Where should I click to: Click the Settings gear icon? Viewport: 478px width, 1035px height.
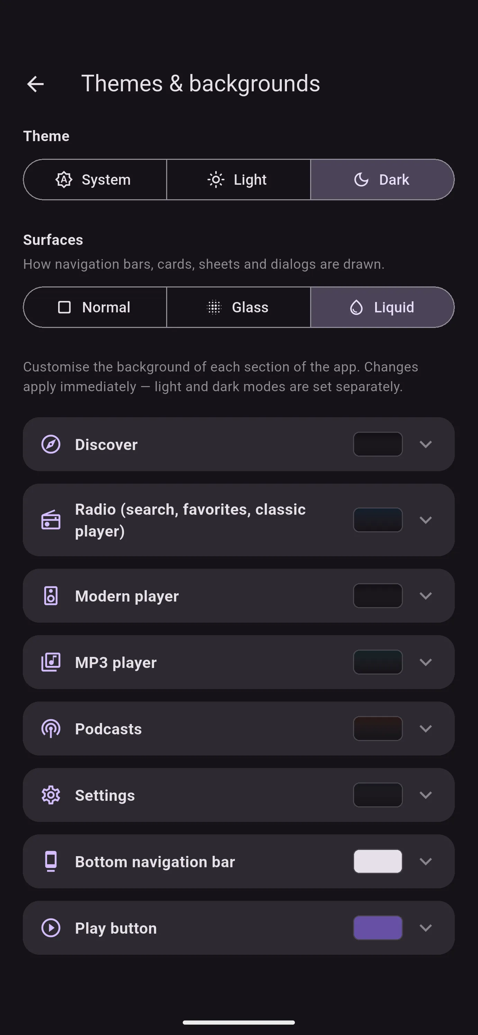pos(51,795)
